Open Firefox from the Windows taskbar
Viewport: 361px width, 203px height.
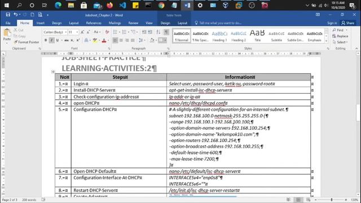(110, 5)
